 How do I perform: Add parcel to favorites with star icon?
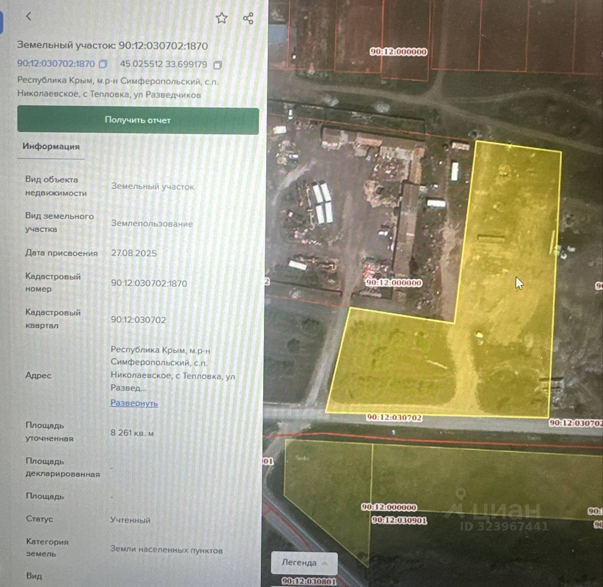(x=221, y=18)
